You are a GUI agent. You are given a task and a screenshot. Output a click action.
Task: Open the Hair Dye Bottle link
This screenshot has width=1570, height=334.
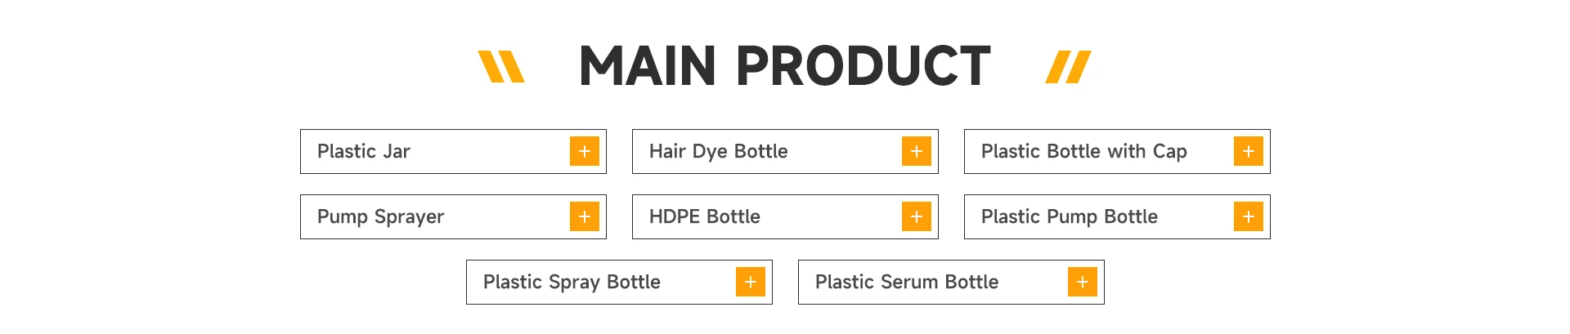718,151
